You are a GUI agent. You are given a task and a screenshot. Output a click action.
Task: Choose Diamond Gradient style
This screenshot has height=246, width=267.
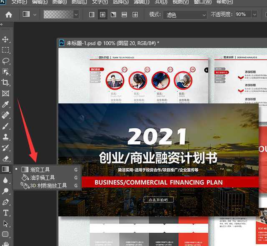point(135,15)
